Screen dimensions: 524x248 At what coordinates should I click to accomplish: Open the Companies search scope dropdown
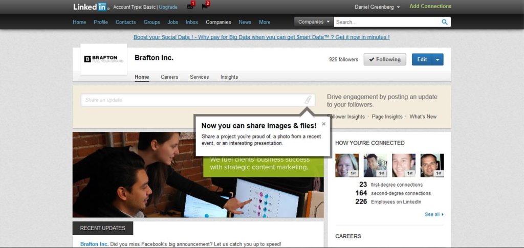click(314, 21)
